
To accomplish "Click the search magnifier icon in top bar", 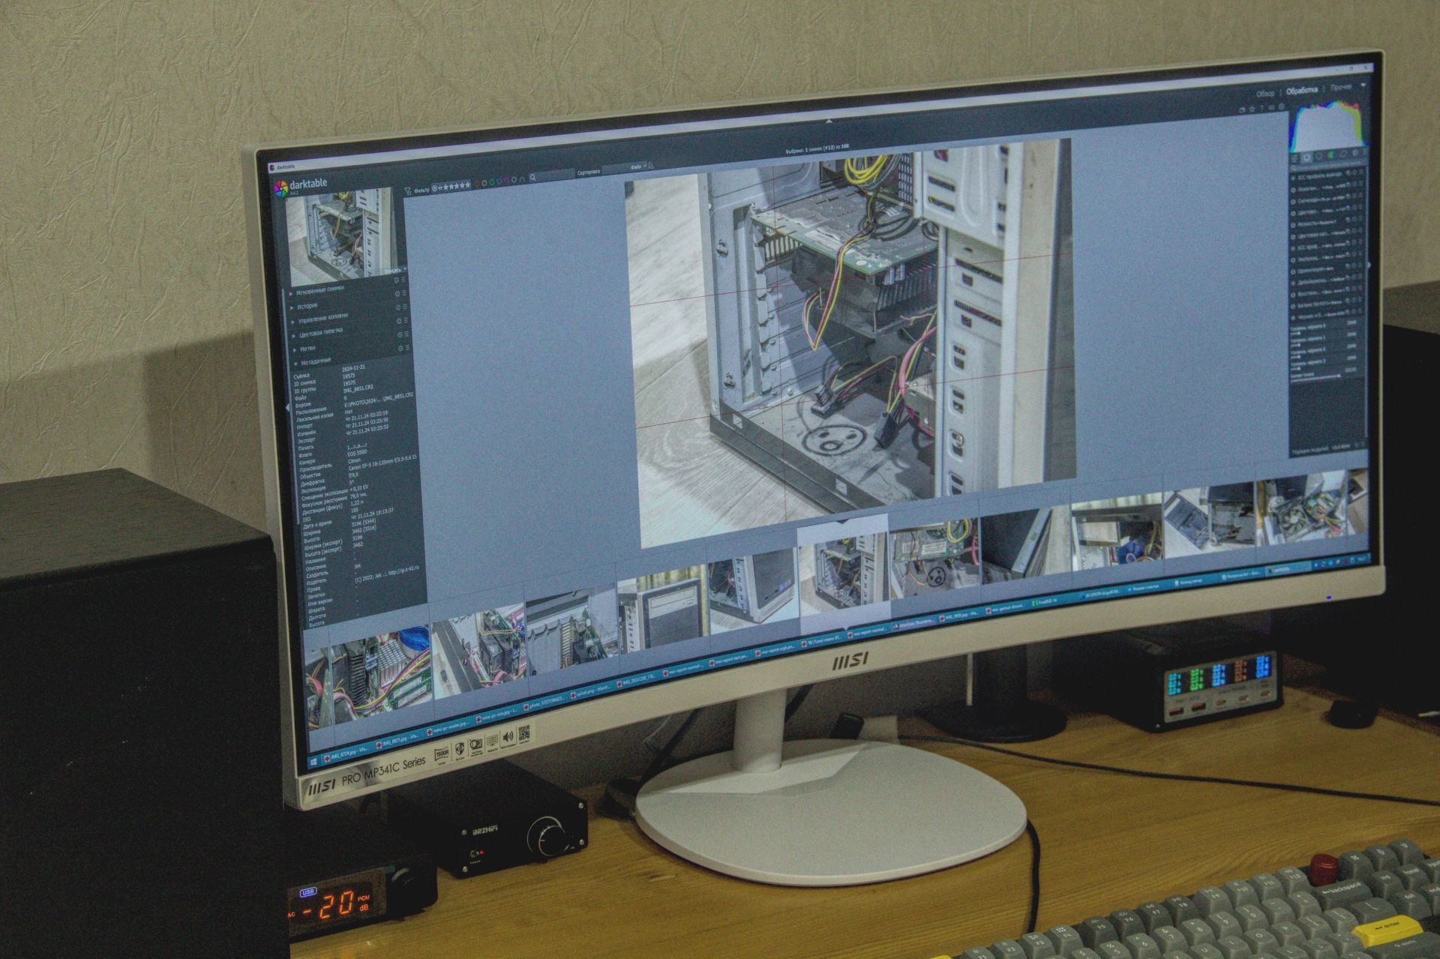I will (532, 178).
